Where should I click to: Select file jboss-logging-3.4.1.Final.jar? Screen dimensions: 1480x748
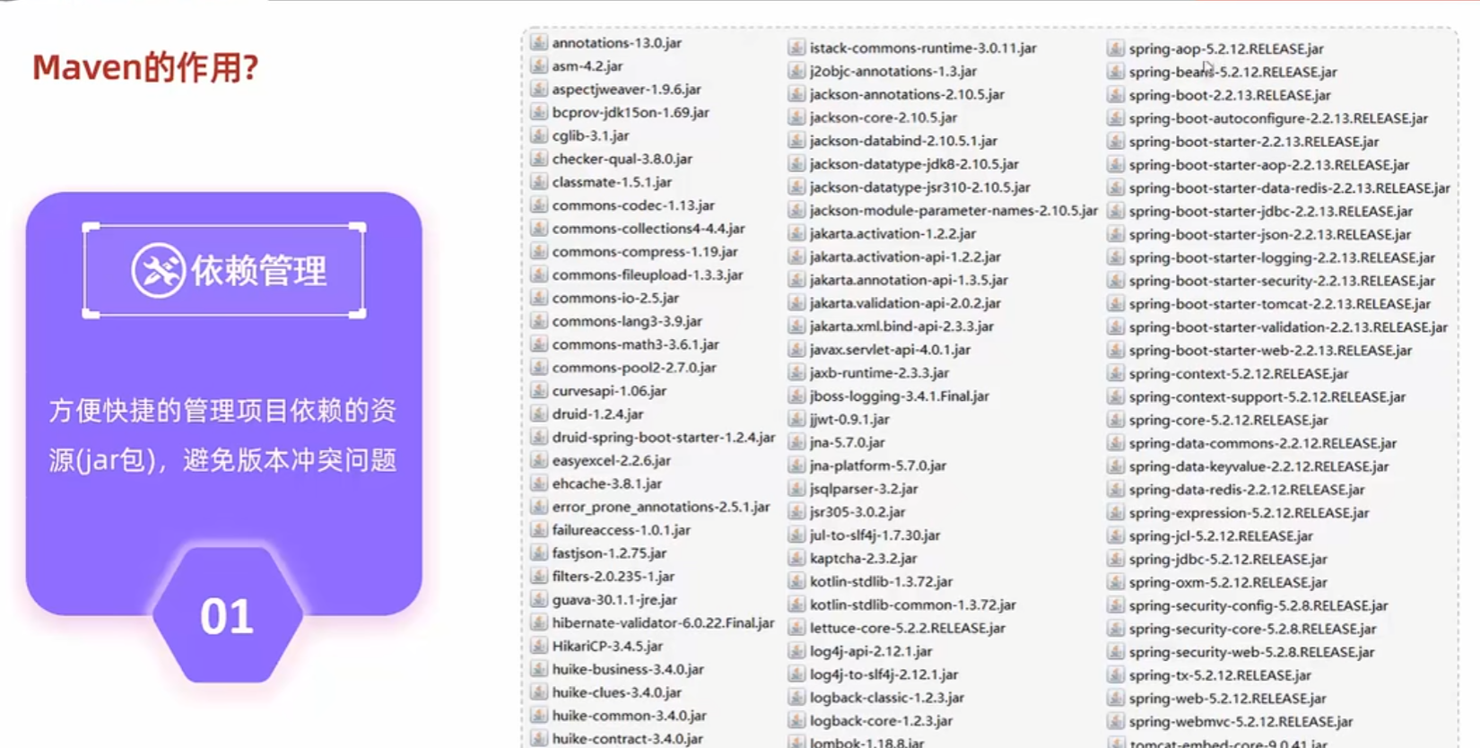point(900,396)
